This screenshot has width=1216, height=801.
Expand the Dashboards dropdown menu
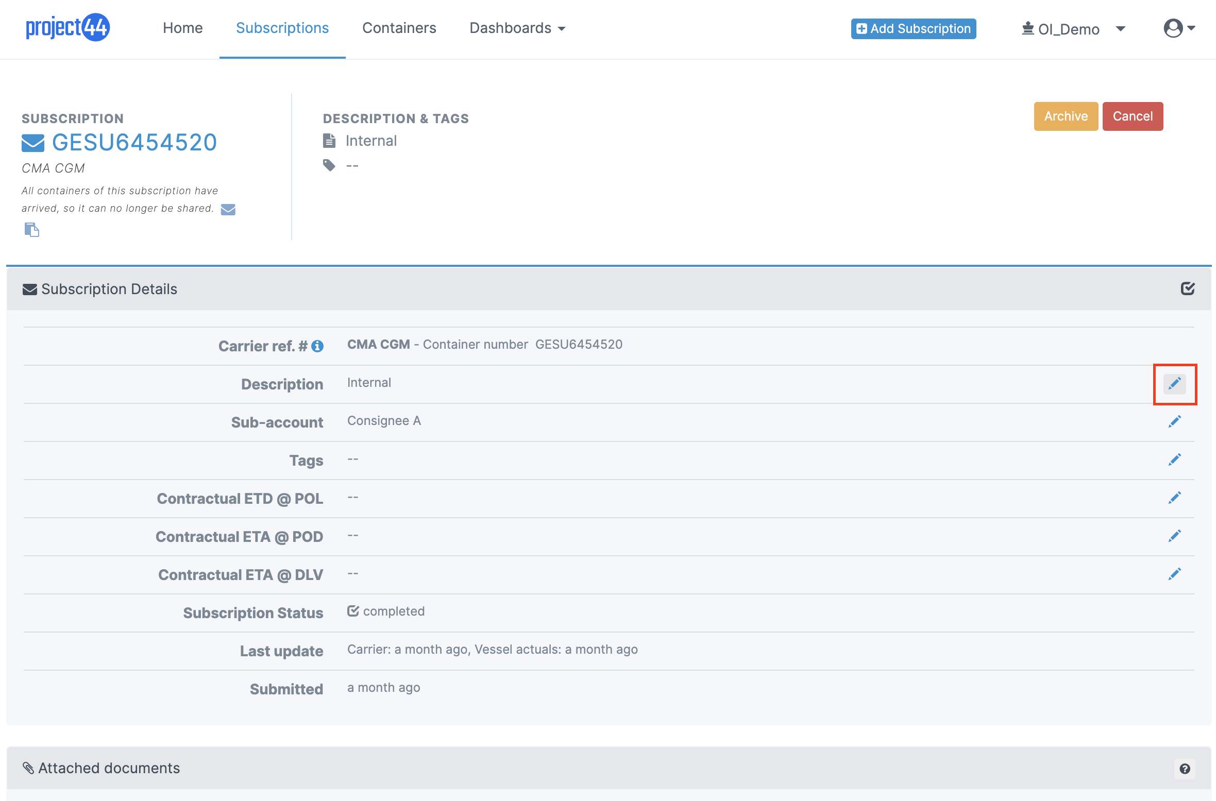[517, 28]
